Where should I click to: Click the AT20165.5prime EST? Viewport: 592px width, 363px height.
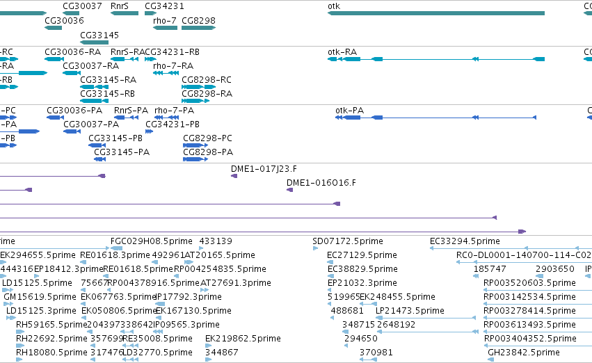click(187, 262)
